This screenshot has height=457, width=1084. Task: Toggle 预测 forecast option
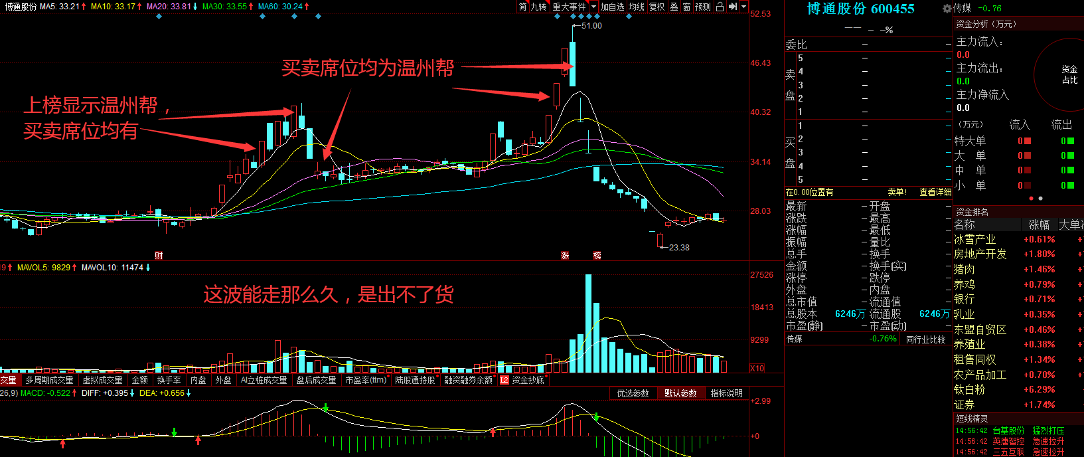pyautogui.click(x=703, y=7)
